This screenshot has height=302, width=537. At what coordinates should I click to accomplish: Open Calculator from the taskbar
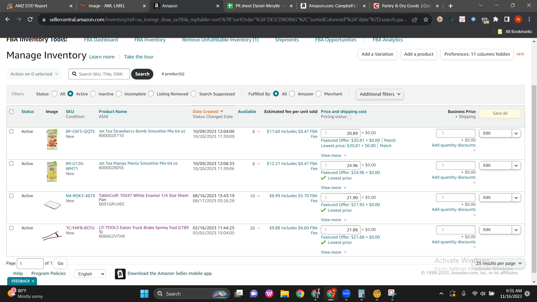361,294
